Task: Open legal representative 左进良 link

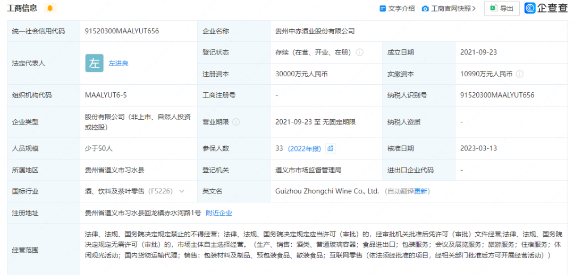Action: pos(119,63)
